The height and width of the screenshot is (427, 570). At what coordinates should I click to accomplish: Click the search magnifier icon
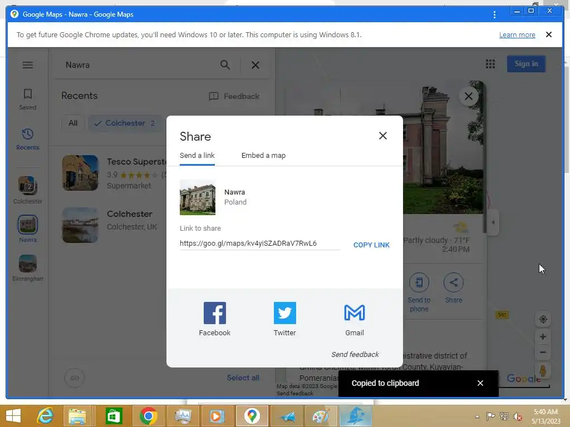[x=225, y=65]
